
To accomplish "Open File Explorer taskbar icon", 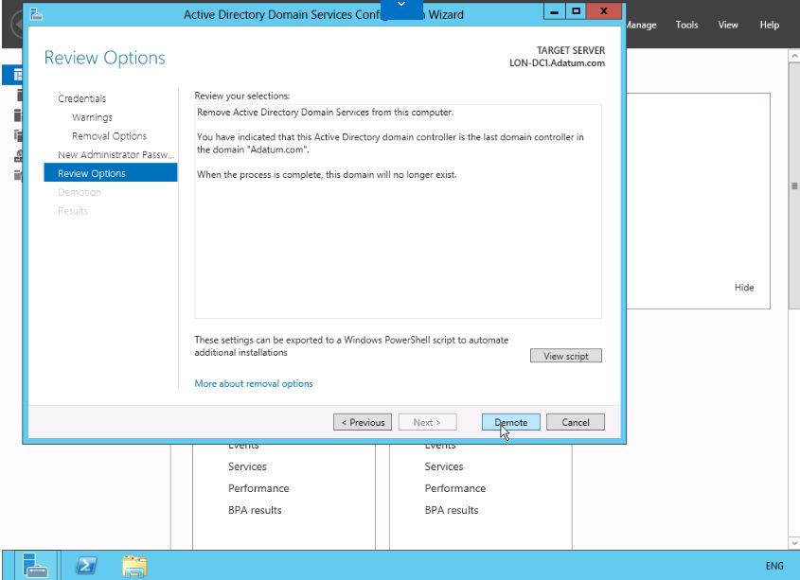I will (x=135, y=565).
